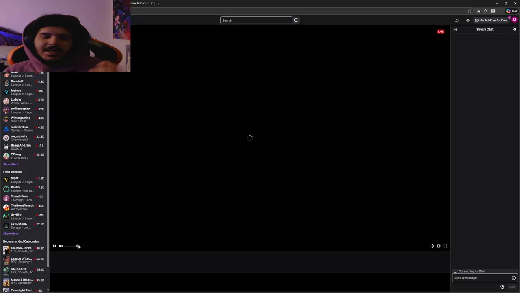Viewport: 520px width, 293px height.
Task: Select the browser tab title
Action: pos(139,3)
